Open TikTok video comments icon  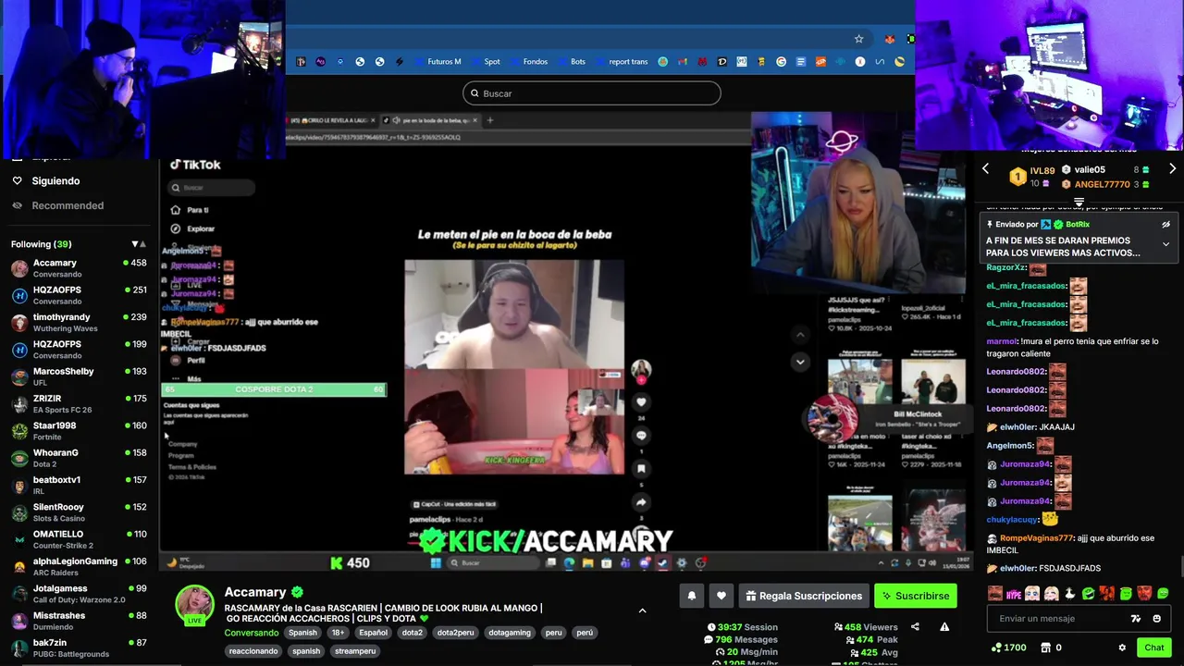[641, 436]
